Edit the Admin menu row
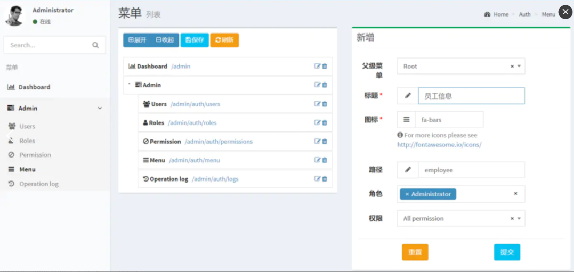 (x=318, y=85)
